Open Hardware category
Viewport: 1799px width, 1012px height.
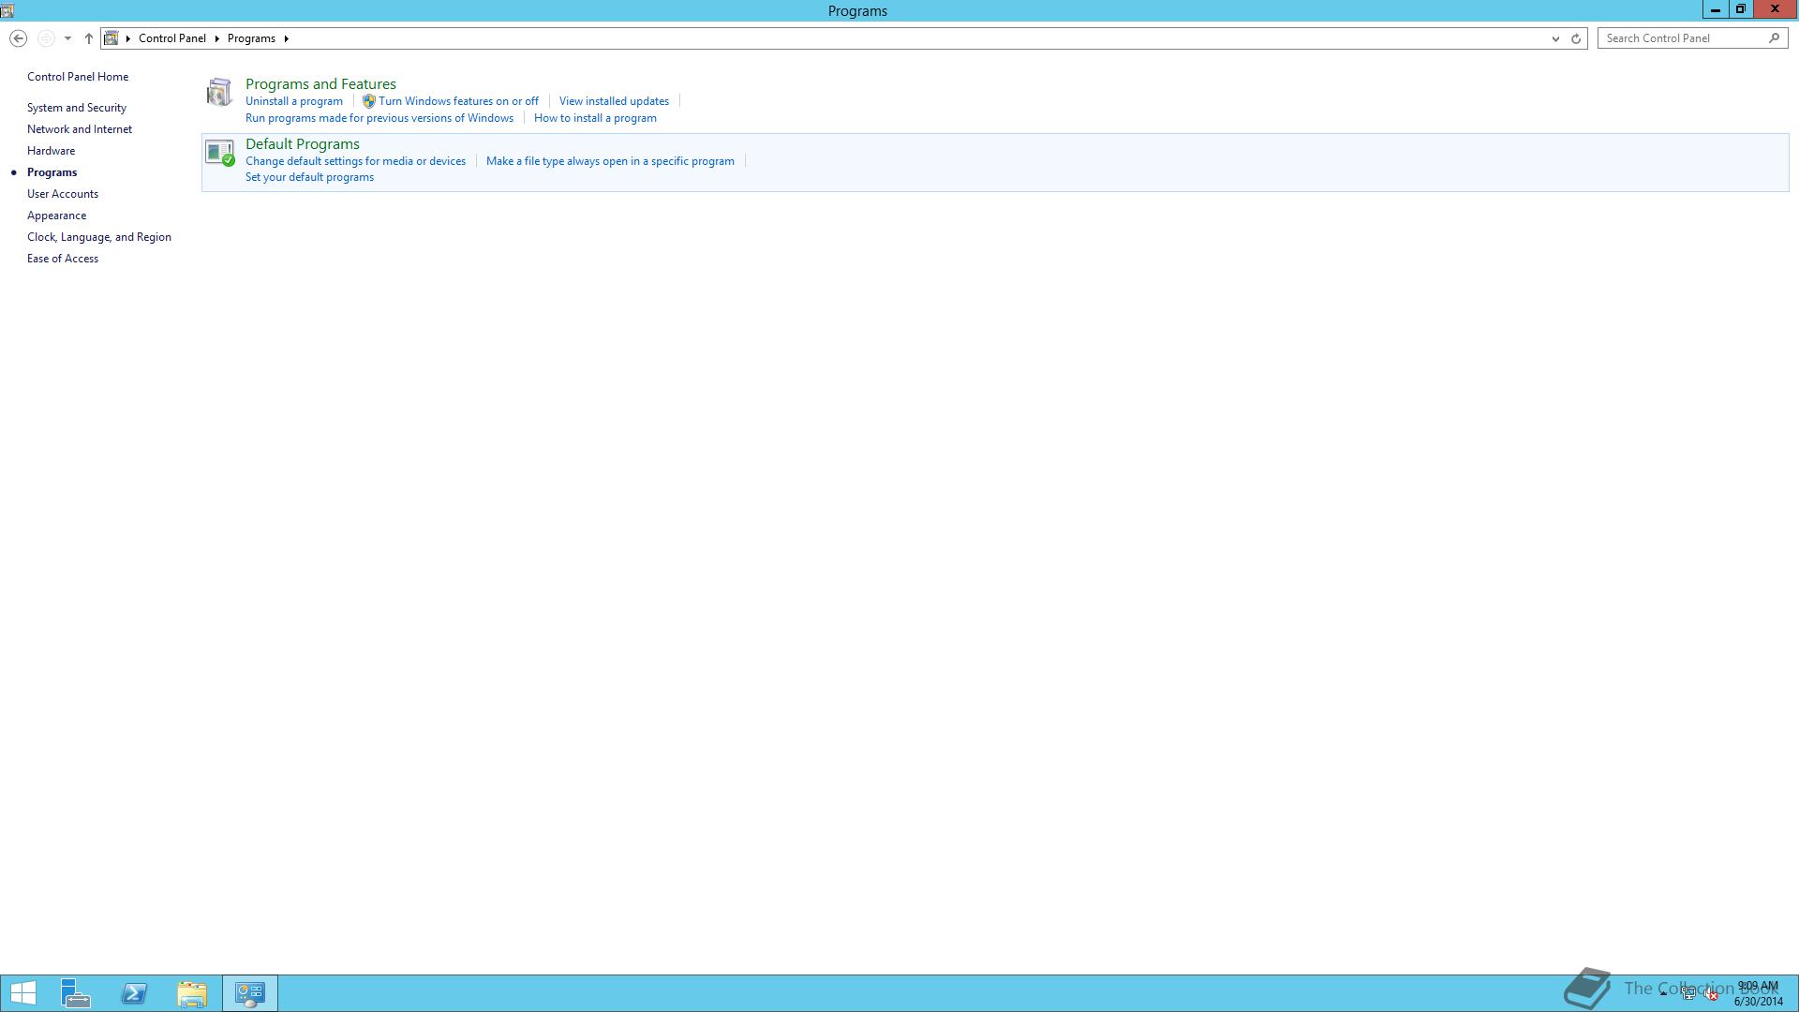pyautogui.click(x=52, y=151)
